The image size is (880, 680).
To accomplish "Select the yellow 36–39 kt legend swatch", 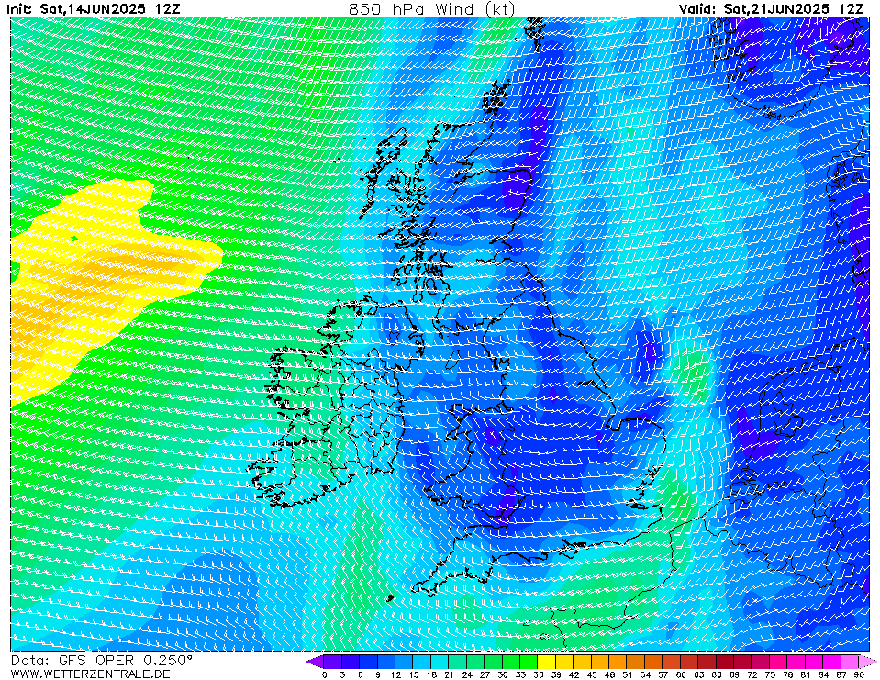I will point(547,662).
